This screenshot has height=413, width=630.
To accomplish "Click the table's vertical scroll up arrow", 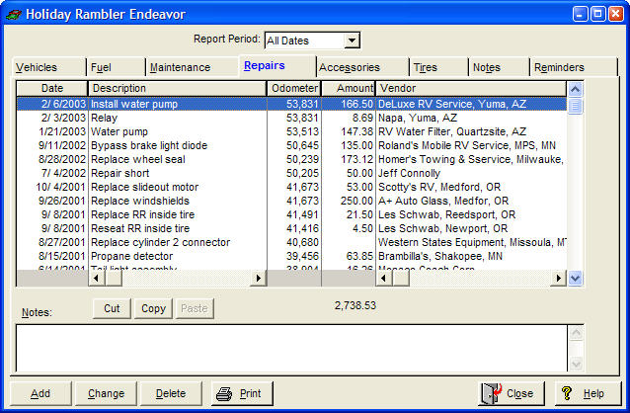I will click(x=575, y=89).
